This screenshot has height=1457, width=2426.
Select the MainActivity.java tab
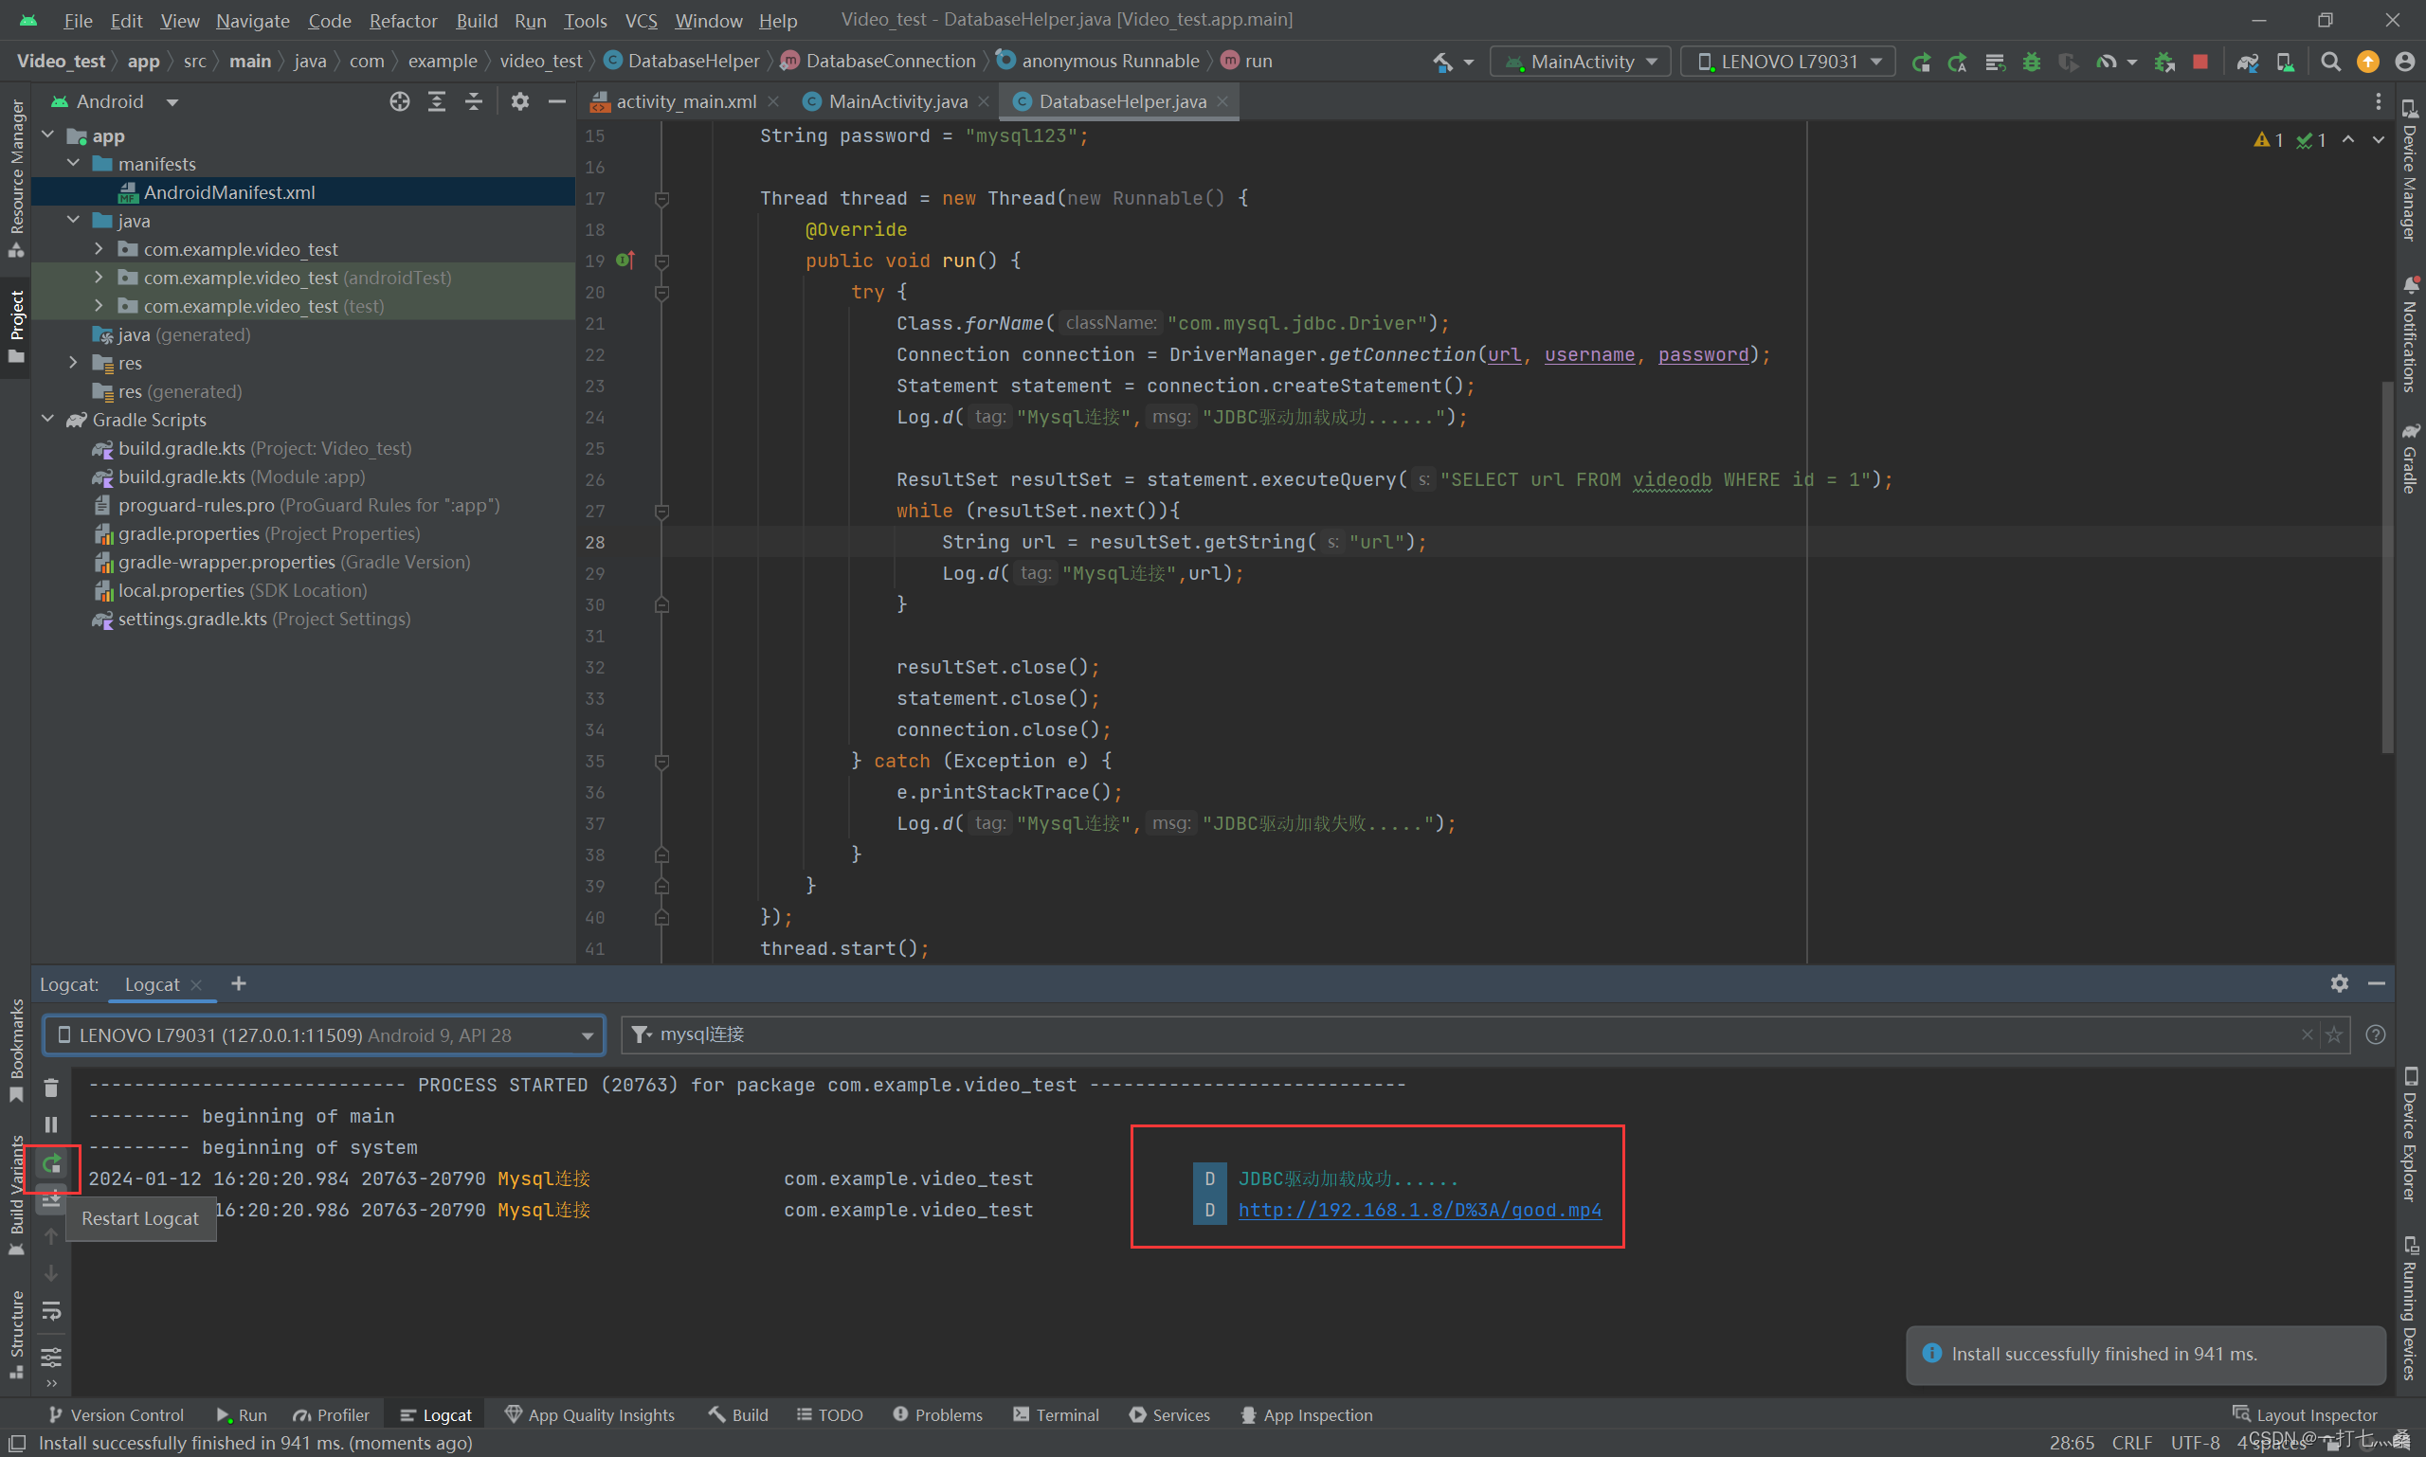[x=895, y=100]
